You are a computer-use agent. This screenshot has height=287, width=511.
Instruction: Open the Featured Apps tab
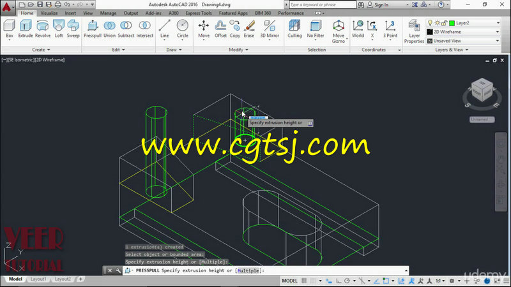click(x=233, y=13)
